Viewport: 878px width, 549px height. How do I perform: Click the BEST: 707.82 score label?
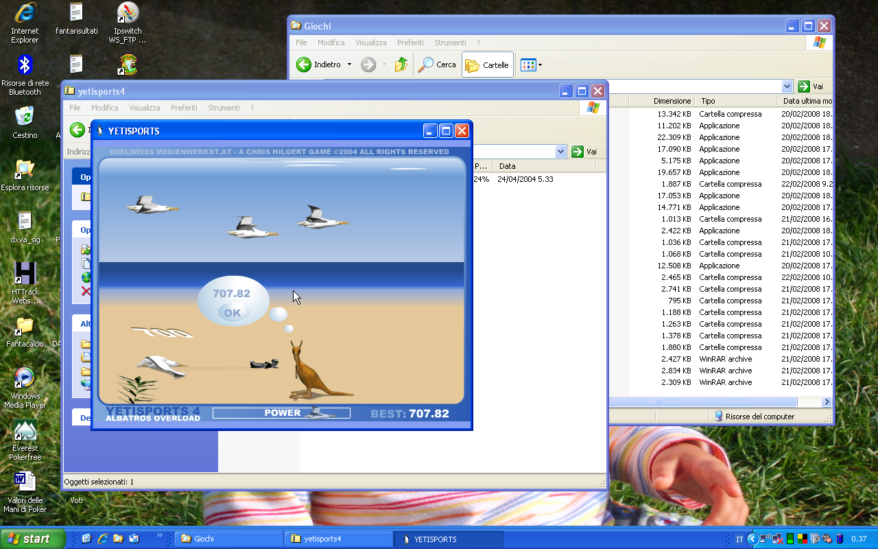(x=410, y=414)
